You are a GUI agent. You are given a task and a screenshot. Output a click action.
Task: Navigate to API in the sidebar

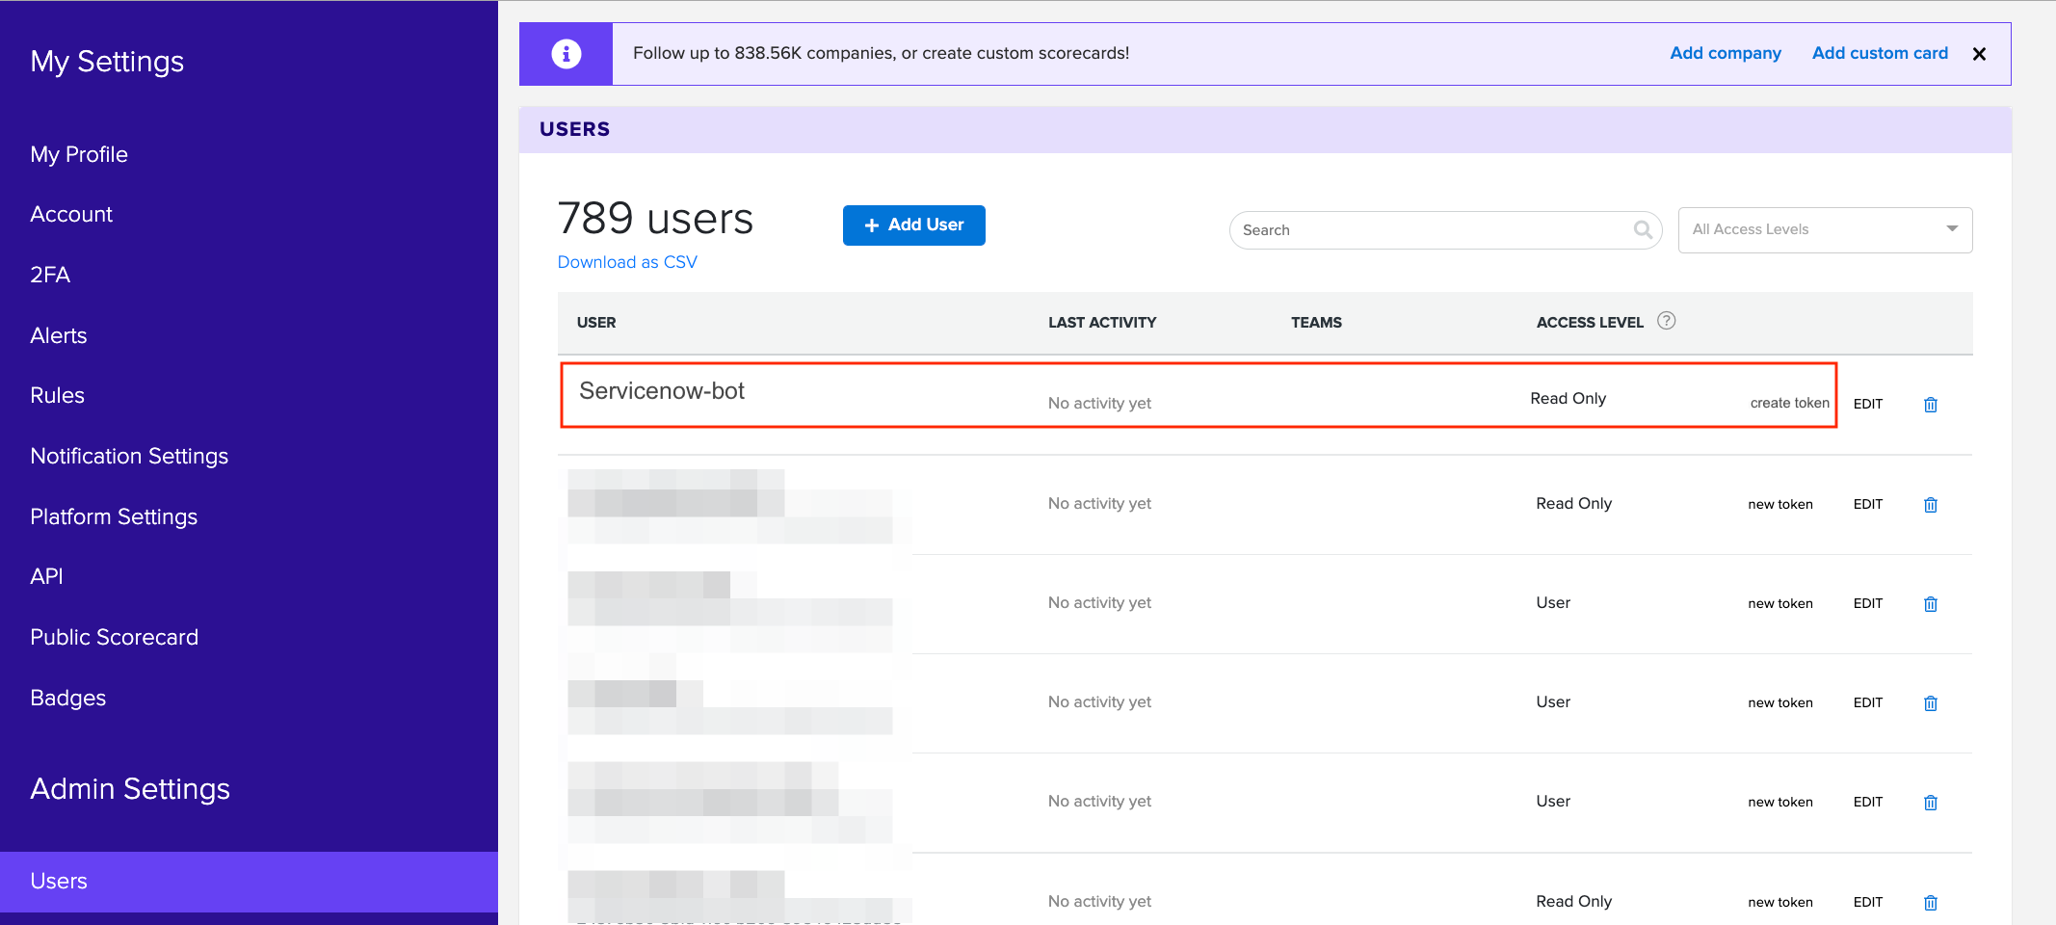click(x=47, y=575)
